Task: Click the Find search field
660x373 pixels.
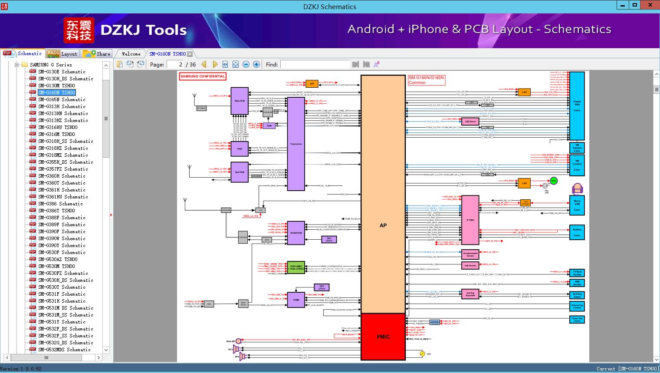Action: pyautogui.click(x=315, y=64)
